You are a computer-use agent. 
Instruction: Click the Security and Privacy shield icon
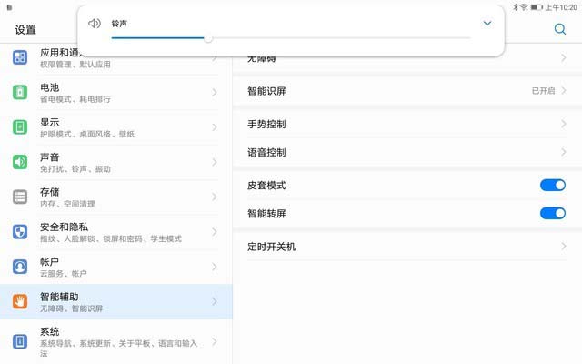[20, 232]
